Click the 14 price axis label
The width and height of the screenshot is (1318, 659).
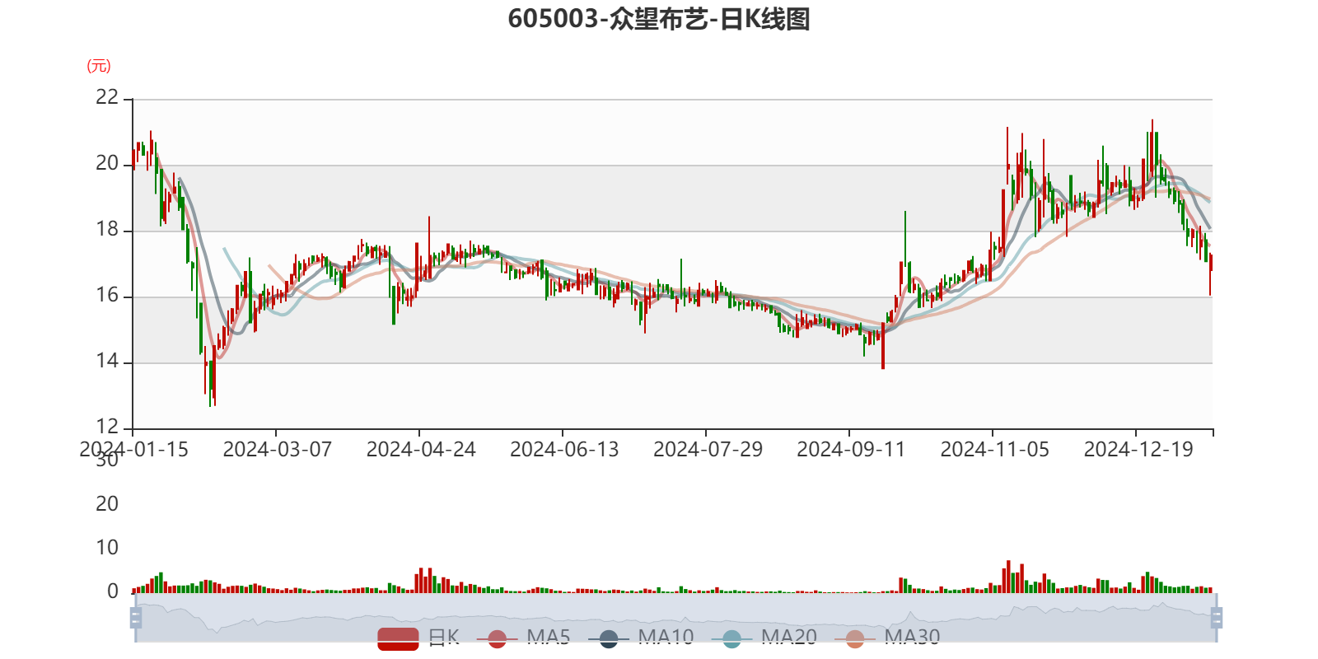(x=107, y=361)
